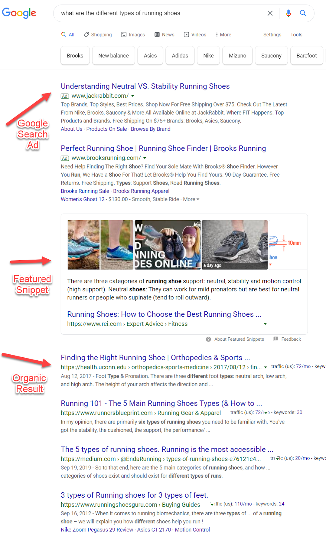
Task: Open the More search options menu
Action: [223, 35]
